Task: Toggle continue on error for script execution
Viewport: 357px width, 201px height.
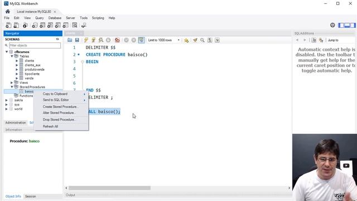Action: click(117, 40)
